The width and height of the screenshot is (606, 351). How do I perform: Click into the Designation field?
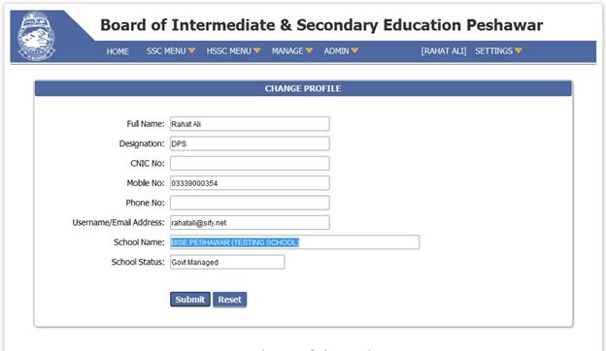click(250, 144)
